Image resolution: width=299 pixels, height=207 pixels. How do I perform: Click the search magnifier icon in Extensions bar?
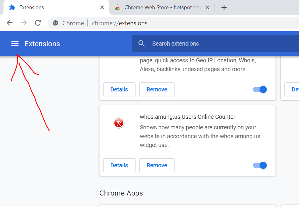point(141,44)
